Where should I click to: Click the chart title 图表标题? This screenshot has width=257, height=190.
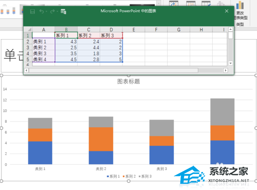pos(128,81)
